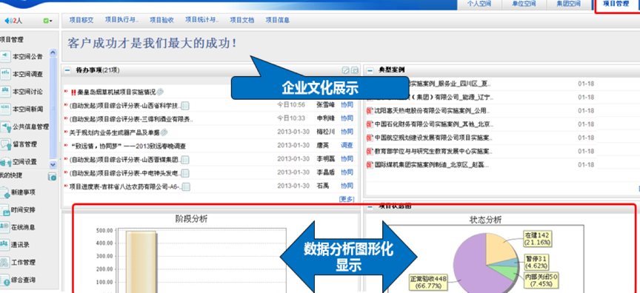Screen dimensions: 640x293
Task: Open the 山西晋煤集团 evaluation item
Action: point(124,160)
